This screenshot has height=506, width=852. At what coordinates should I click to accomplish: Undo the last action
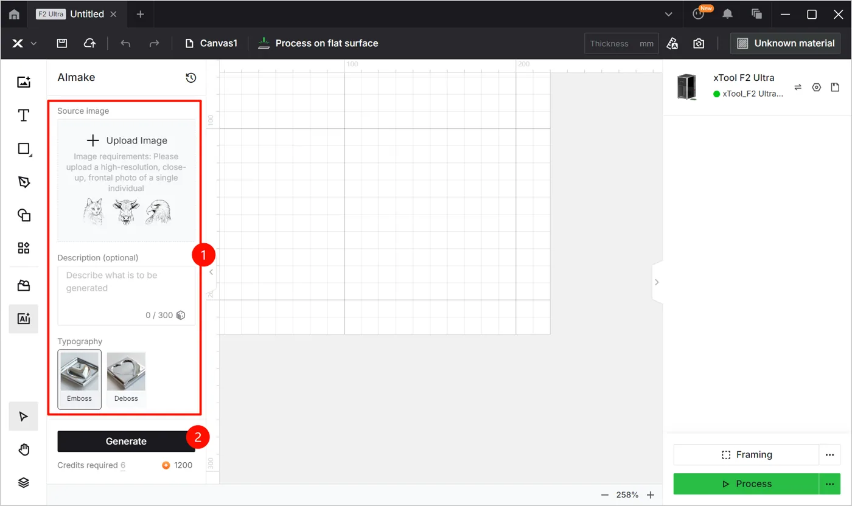coord(125,43)
